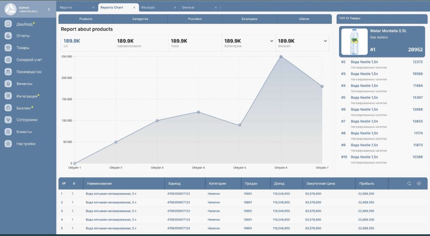Viewport: 430px width, 236px height.
Task: Select the Products report section
Action: click(86, 19)
